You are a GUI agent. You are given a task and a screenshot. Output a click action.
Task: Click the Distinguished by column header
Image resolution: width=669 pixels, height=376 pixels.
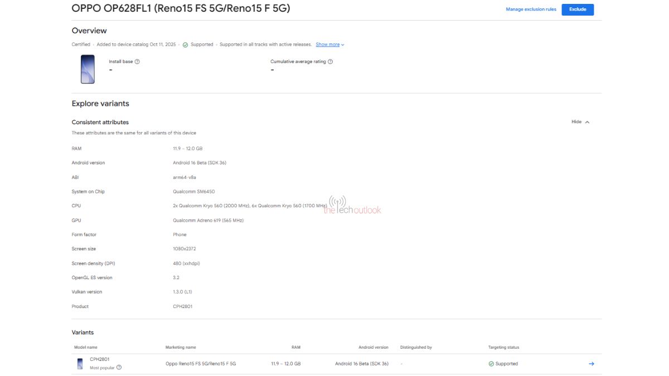tap(416, 348)
